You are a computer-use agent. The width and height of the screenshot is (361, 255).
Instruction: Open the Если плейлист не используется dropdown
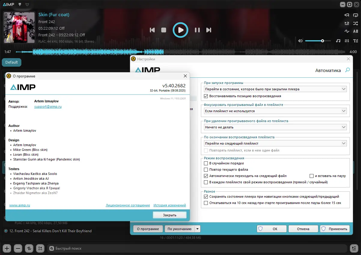coord(275,111)
